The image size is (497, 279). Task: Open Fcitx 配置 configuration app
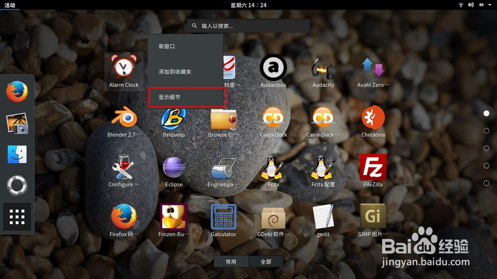coord(323,167)
